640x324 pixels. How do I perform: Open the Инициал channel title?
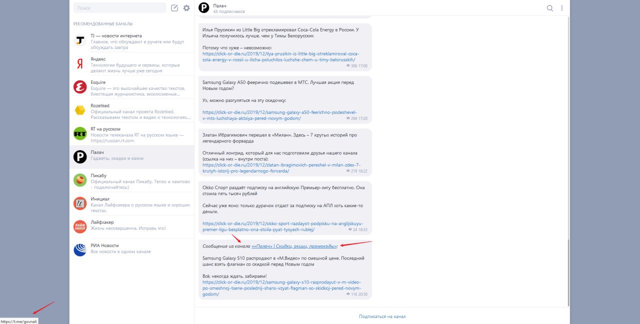coord(100,199)
